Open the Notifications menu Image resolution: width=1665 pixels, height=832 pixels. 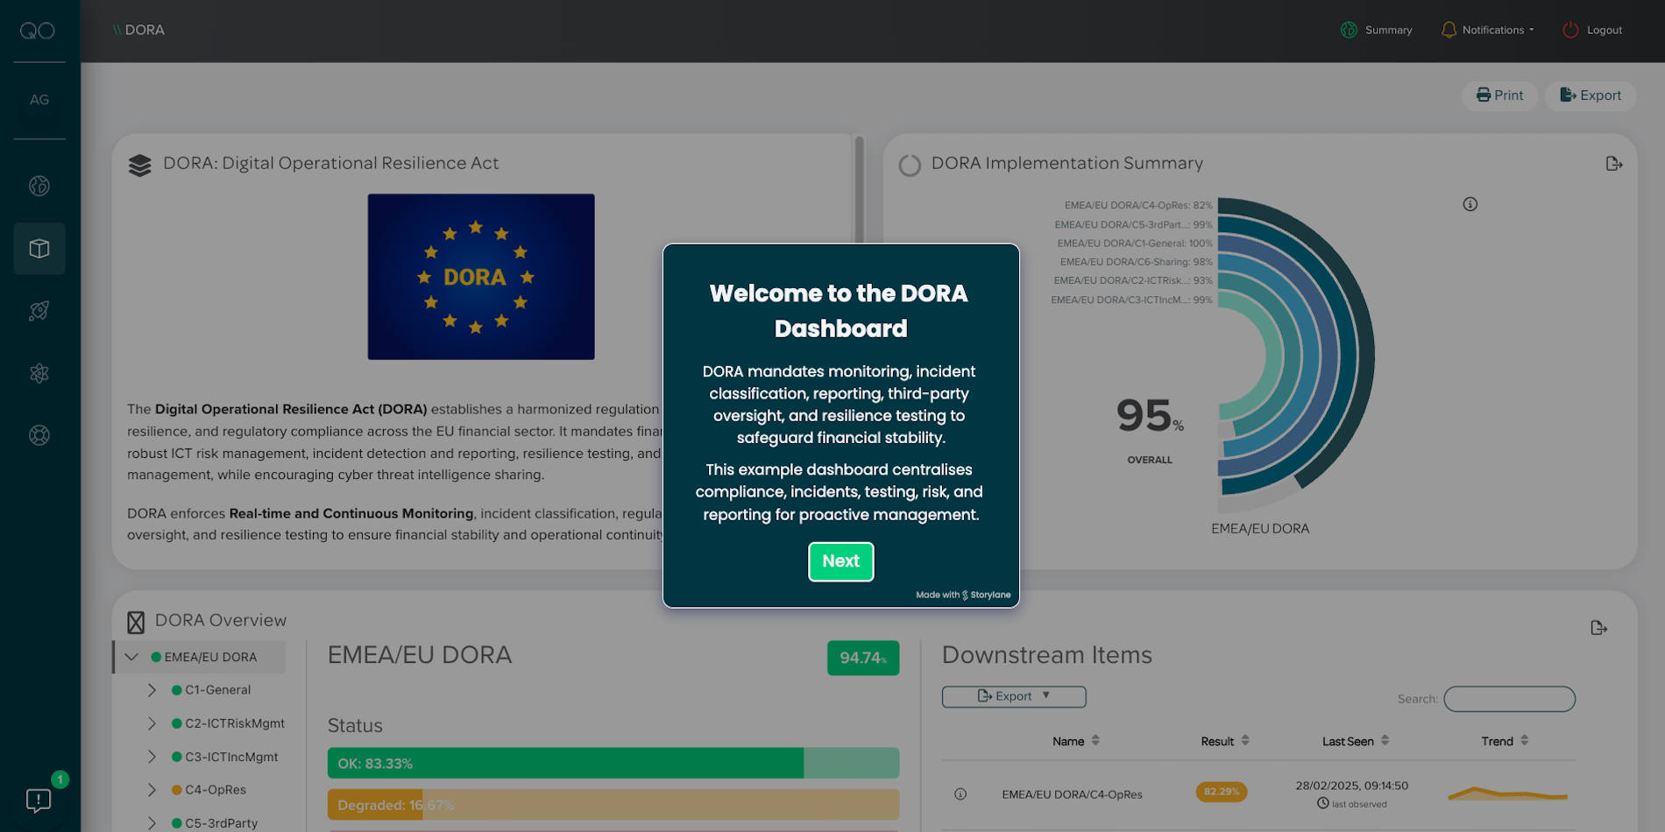click(x=1487, y=30)
